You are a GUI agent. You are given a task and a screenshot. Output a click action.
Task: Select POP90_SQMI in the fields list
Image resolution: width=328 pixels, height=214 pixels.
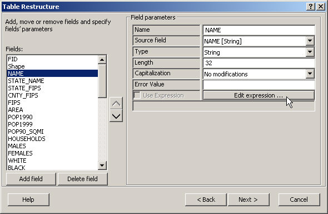point(52,132)
